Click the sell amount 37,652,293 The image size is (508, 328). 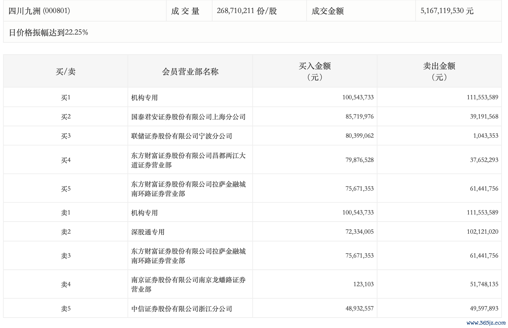click(484, 160)
